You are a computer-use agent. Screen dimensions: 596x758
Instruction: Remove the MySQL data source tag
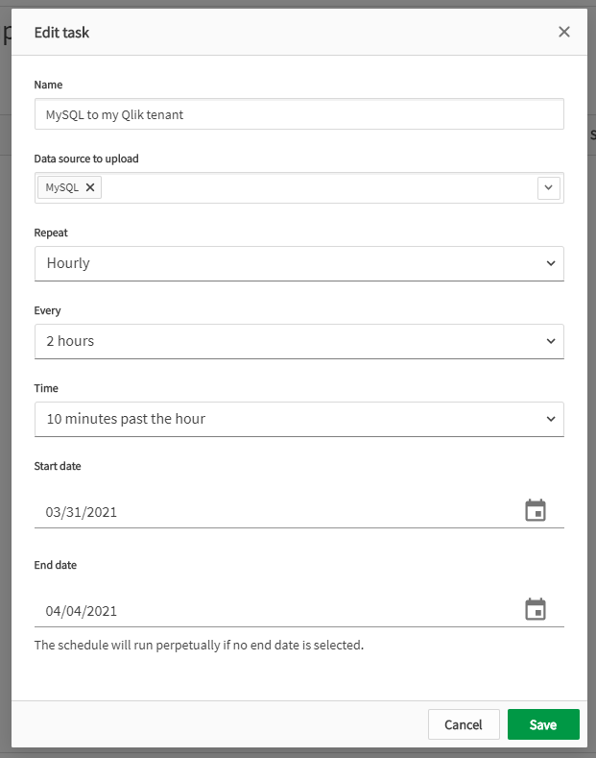point(90,187)
